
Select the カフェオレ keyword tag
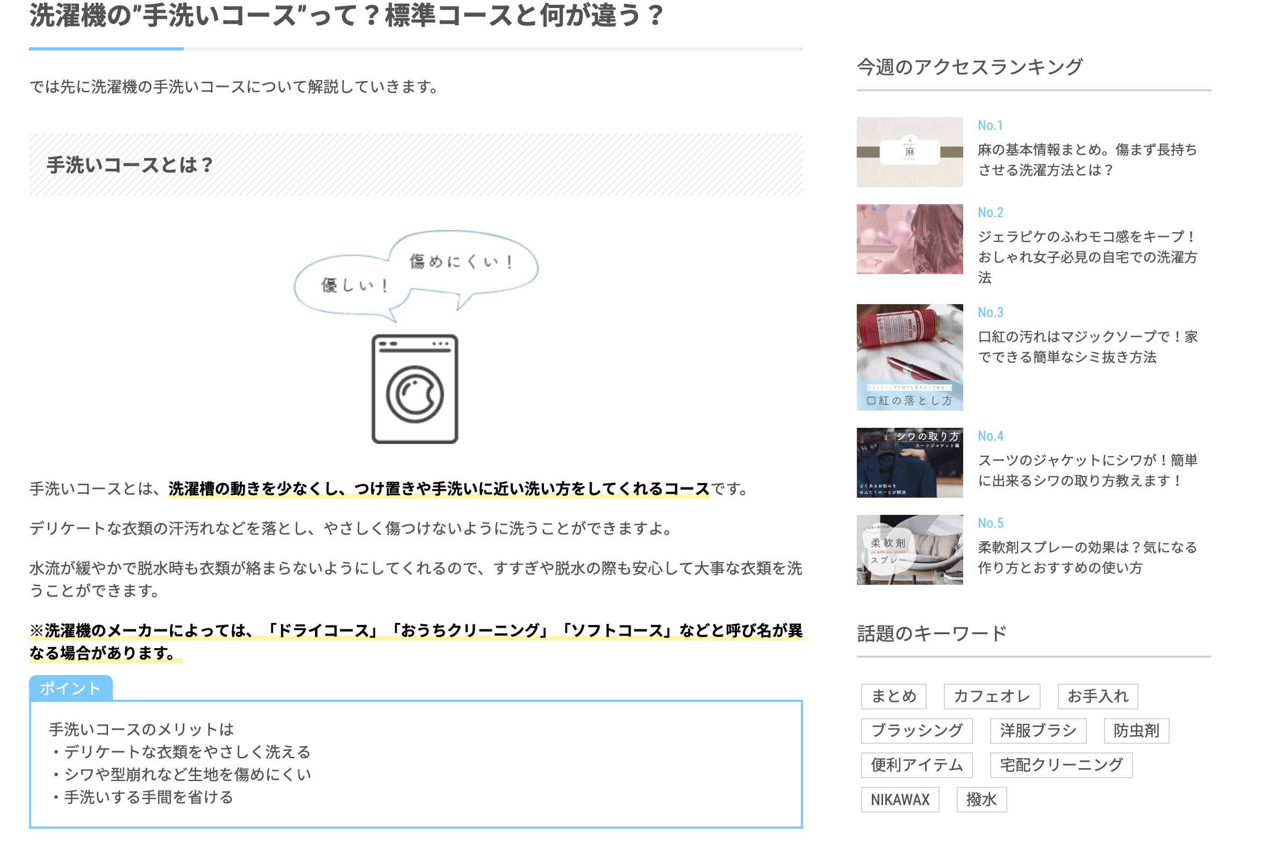click(x=991, y=696)
